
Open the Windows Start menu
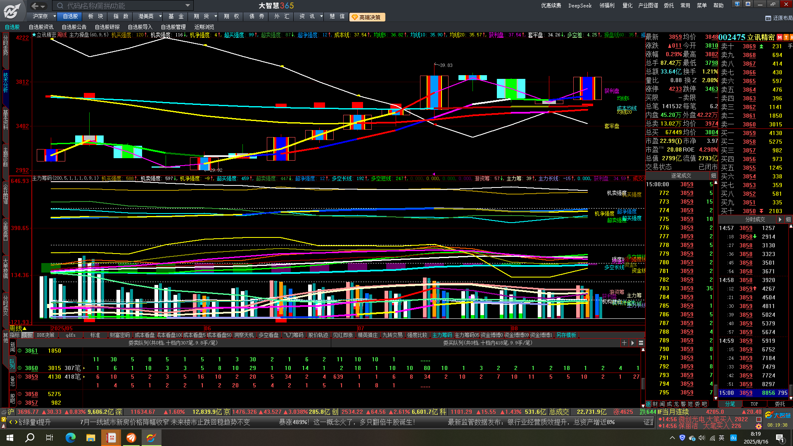click(10, 438)
